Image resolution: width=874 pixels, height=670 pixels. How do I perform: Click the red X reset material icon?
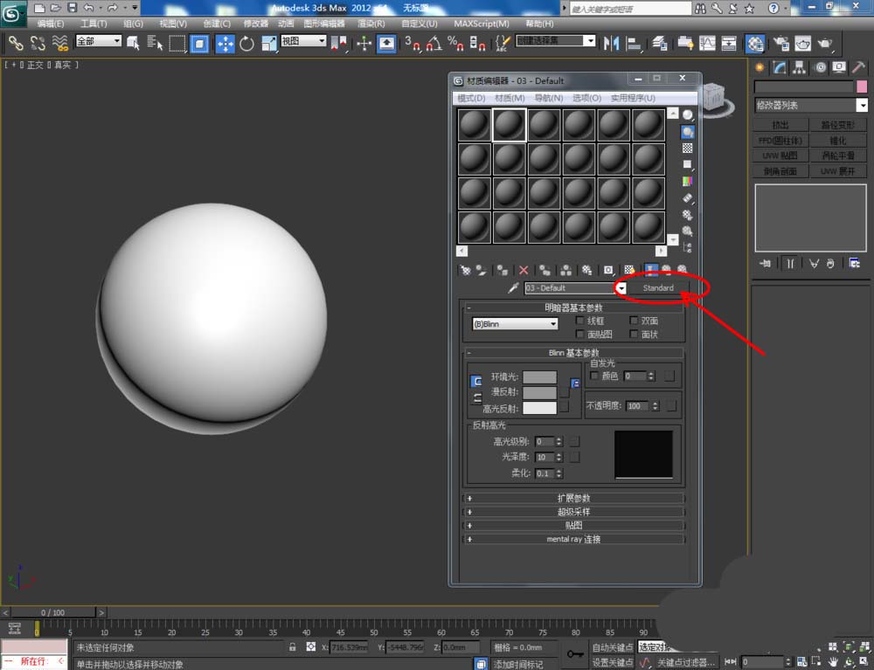pyautogui.click(x=524, y=271)
